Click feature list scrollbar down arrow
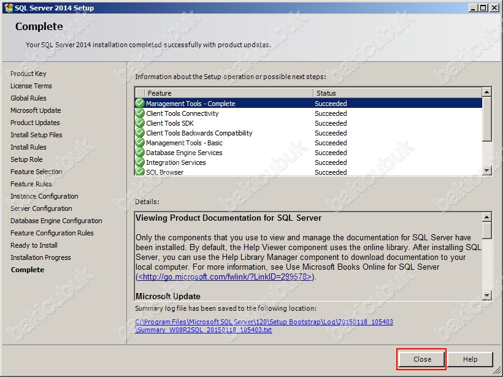This screenshot has height=377, width=503. tap(486, 170)
